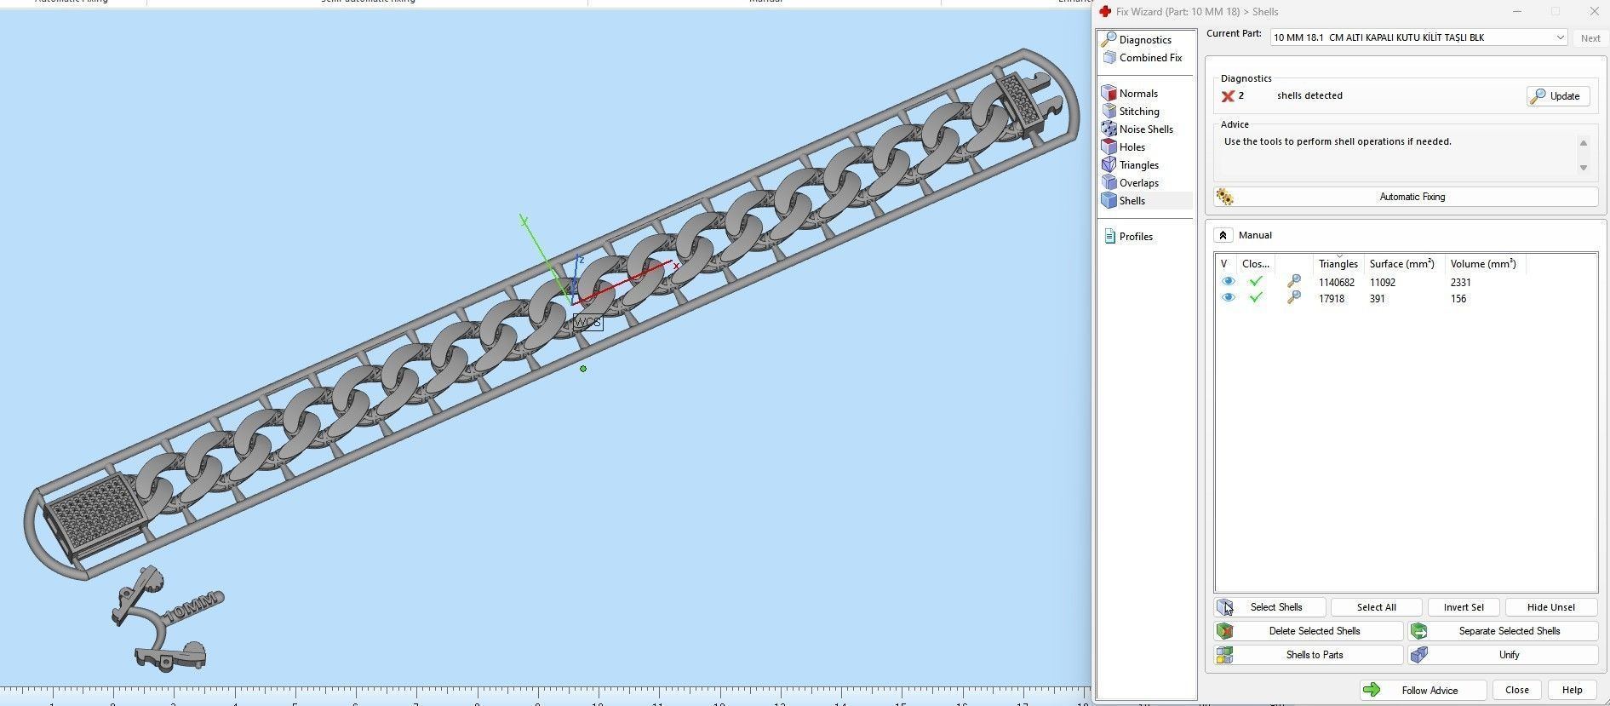
Task: Click Hide Unsel button
Action: 1551,607
